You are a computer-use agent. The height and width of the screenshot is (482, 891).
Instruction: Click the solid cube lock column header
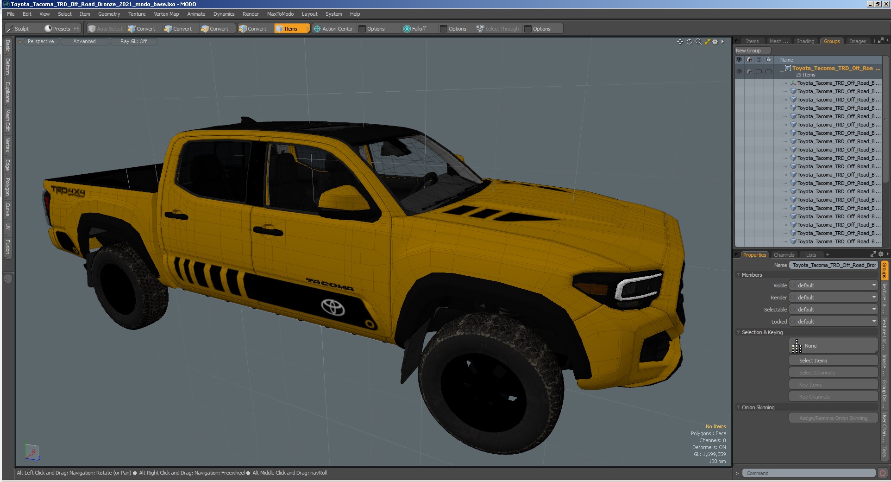coord(769,60)
